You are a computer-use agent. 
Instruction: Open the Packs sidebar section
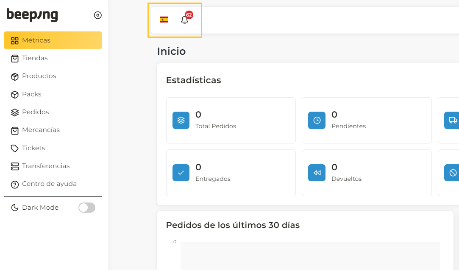[31, 94]
